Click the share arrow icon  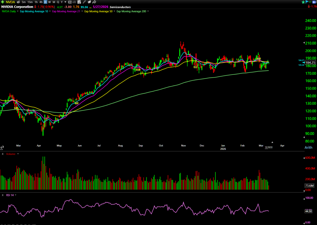(94, 2)
